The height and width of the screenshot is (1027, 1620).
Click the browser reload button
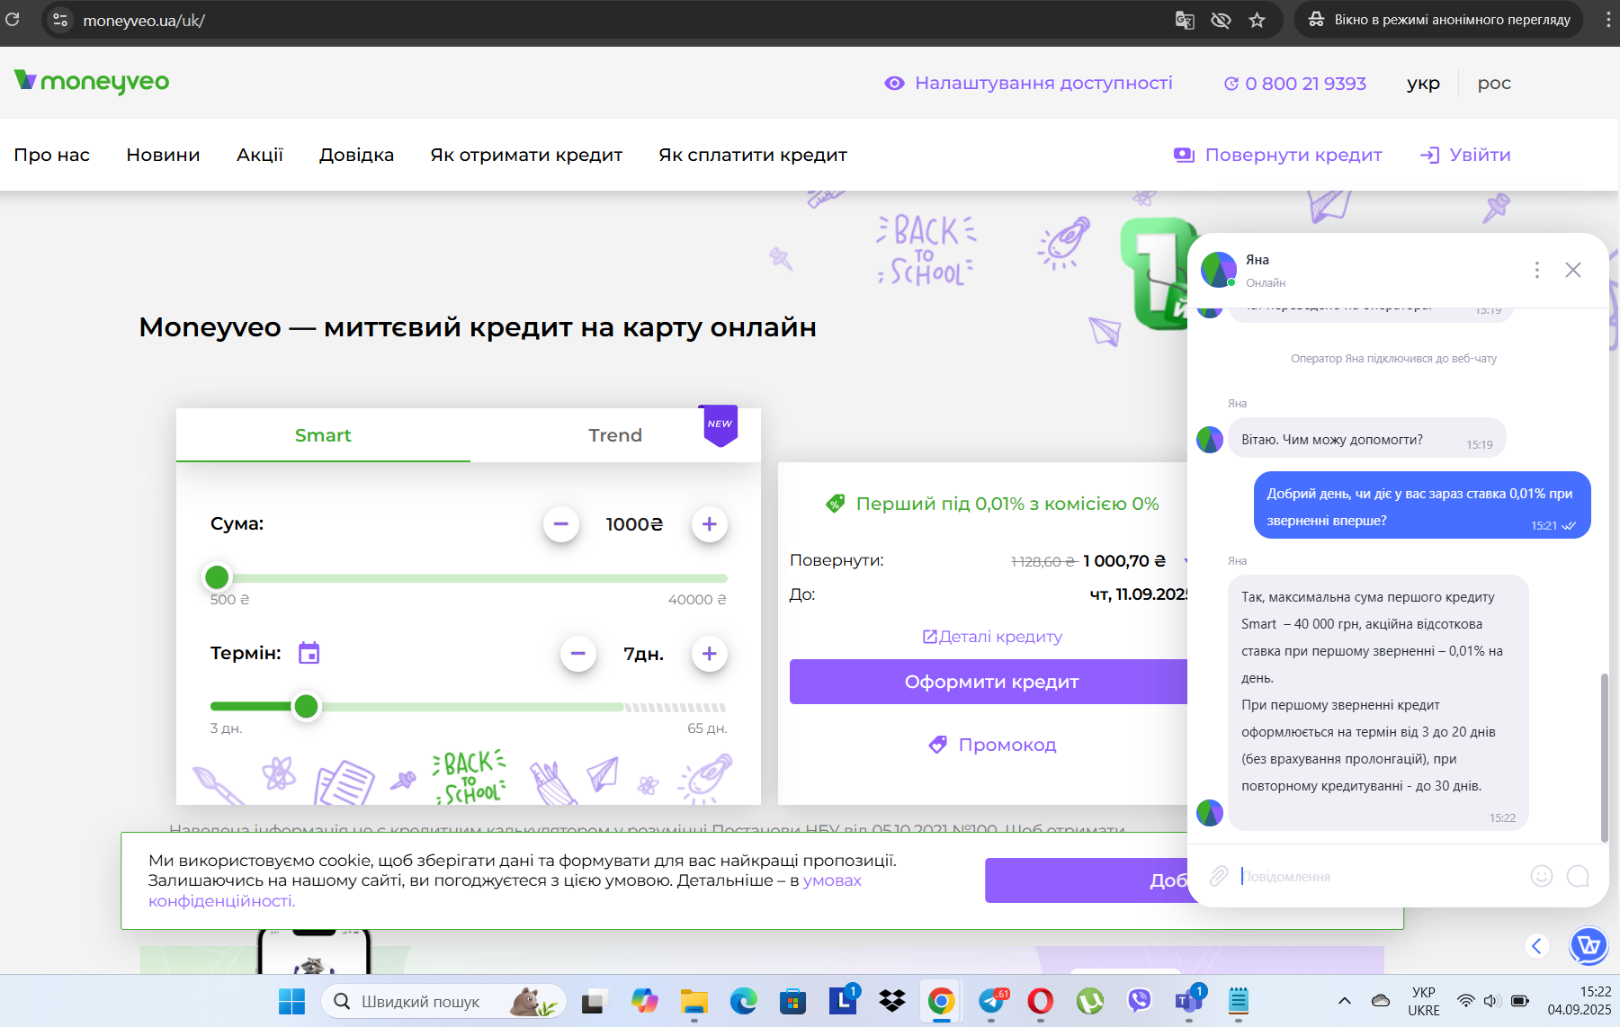[x=13, y=19]
